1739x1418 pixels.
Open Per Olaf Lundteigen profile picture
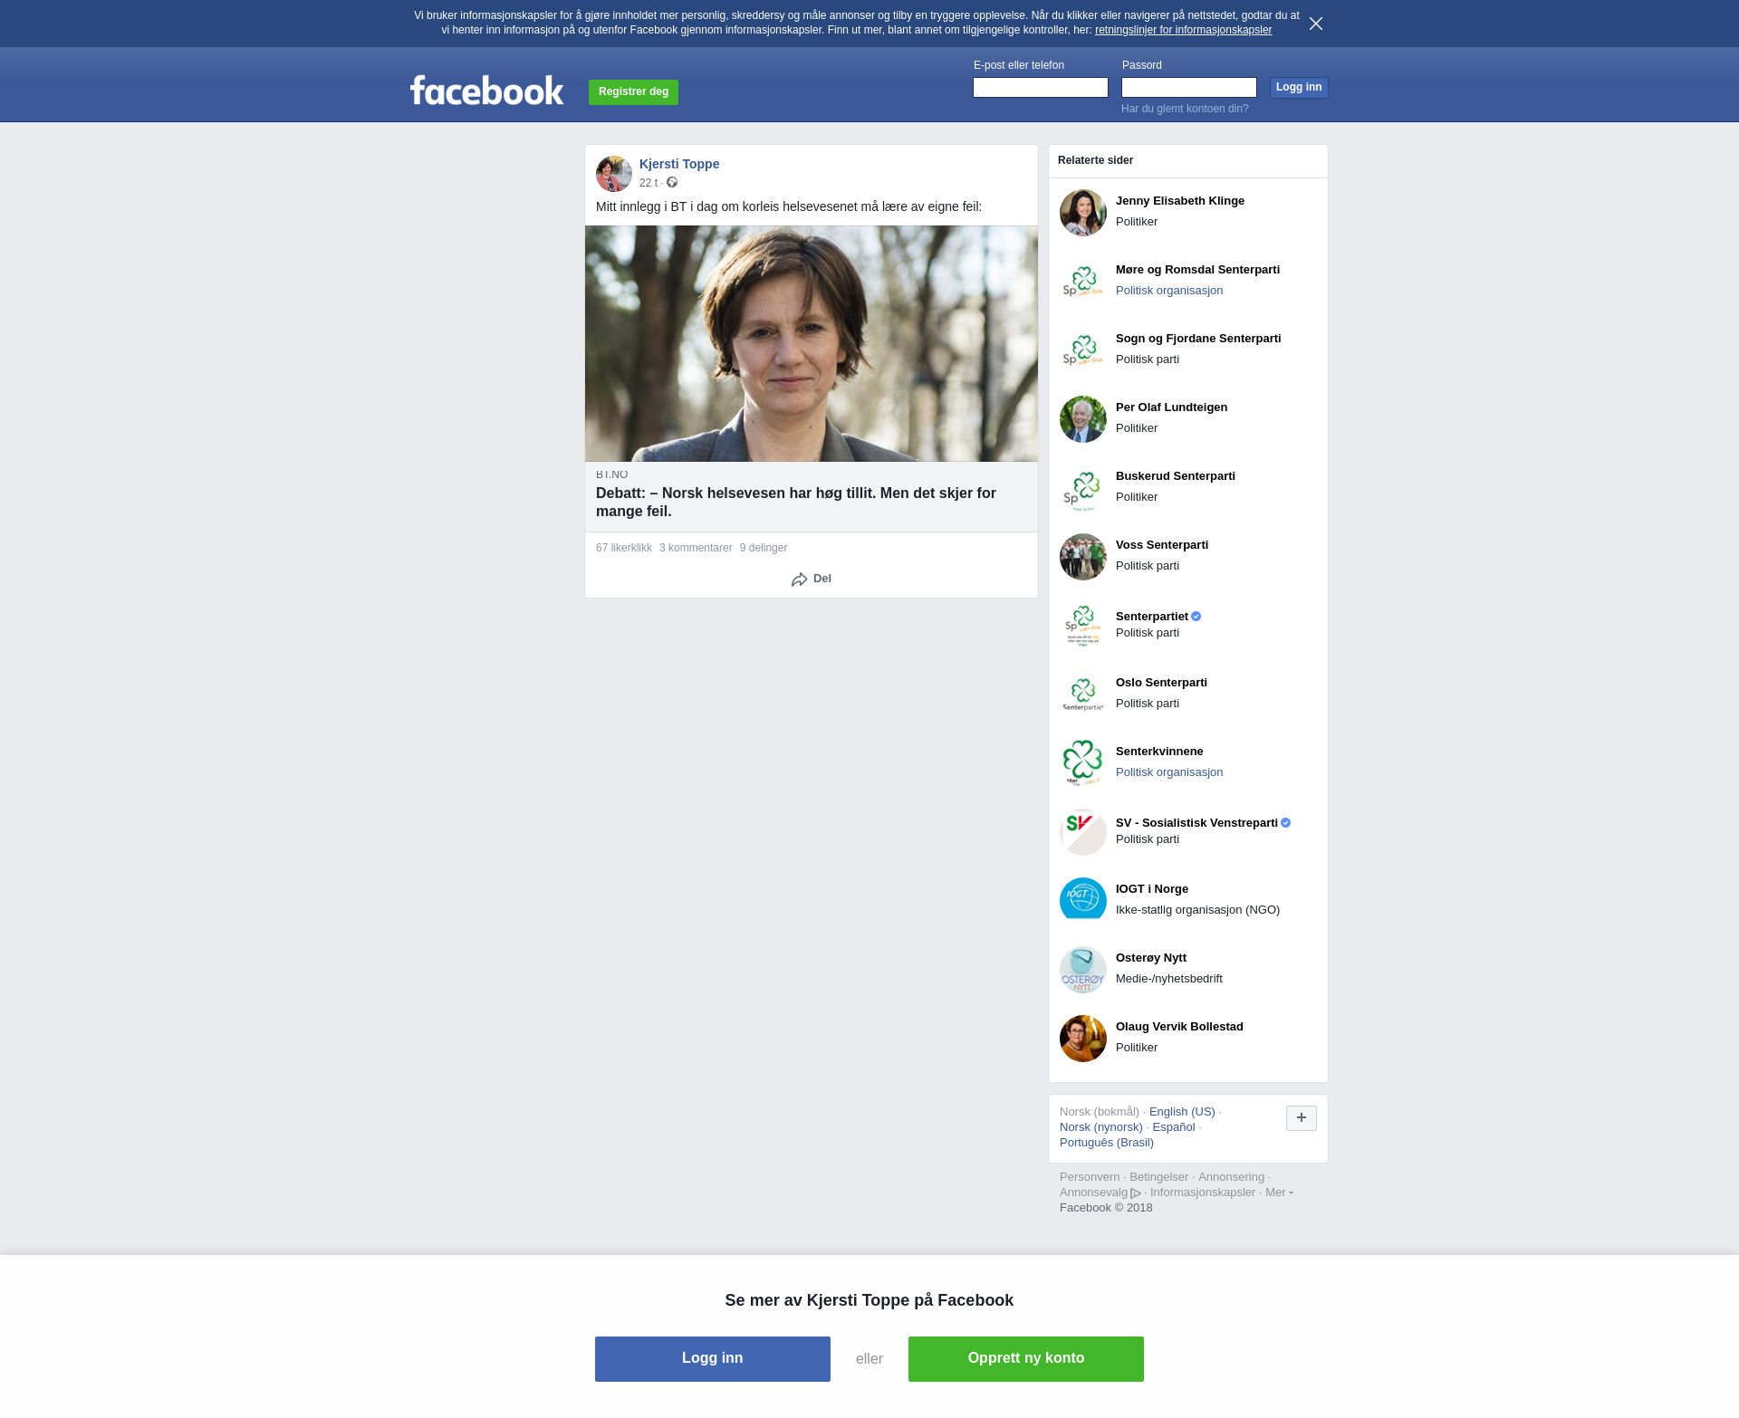click(1083, 419)
